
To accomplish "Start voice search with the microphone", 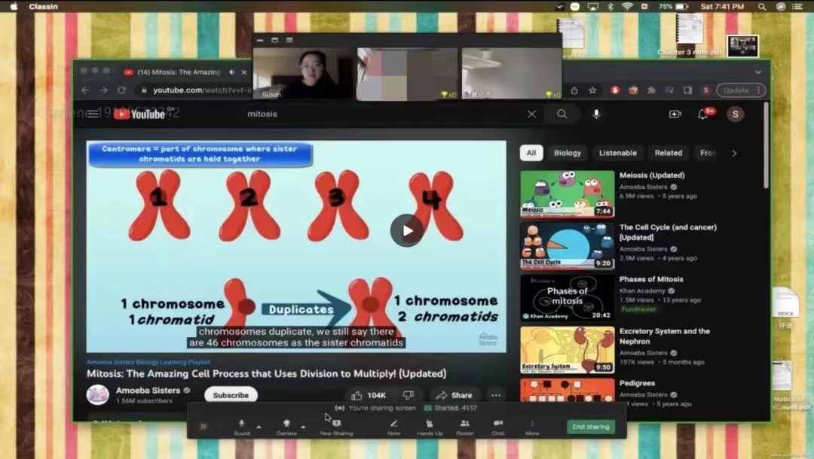I will point(596,114).
